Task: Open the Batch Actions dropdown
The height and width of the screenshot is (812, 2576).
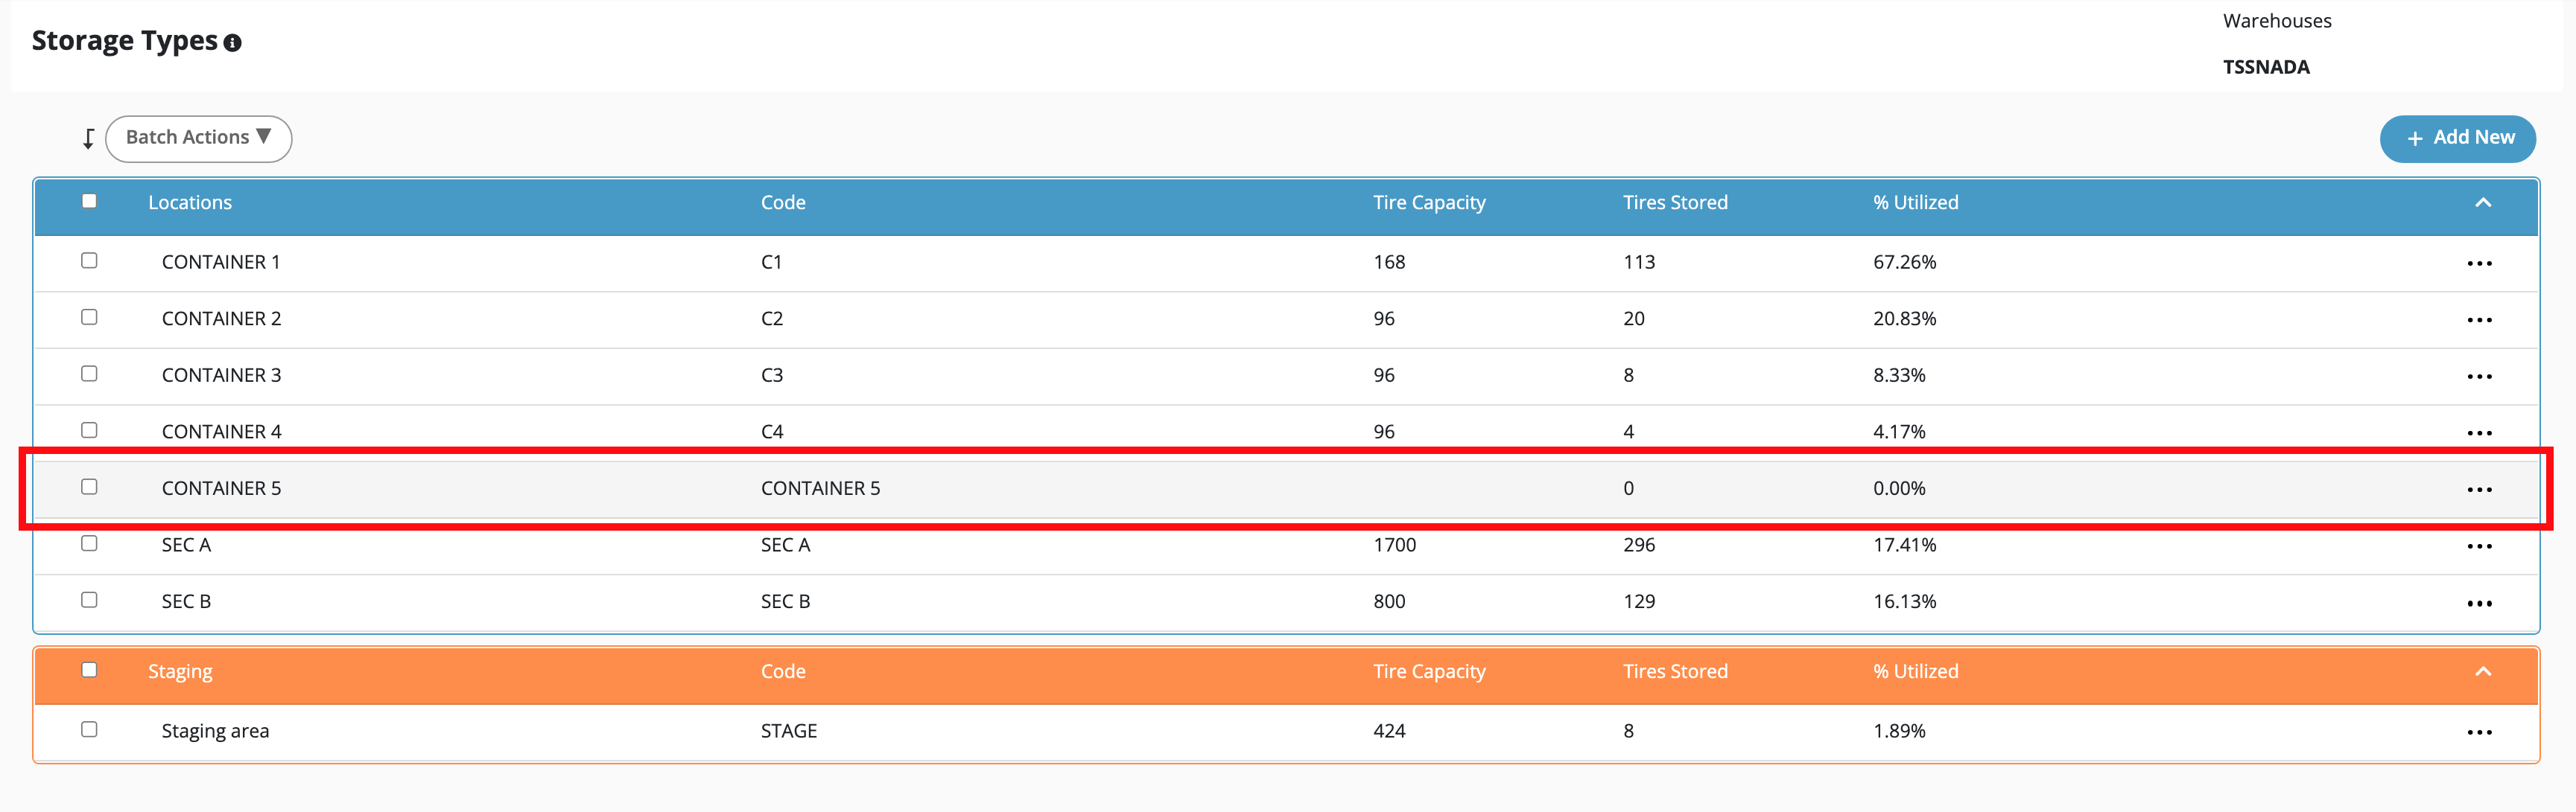Action: coord(198,138)
